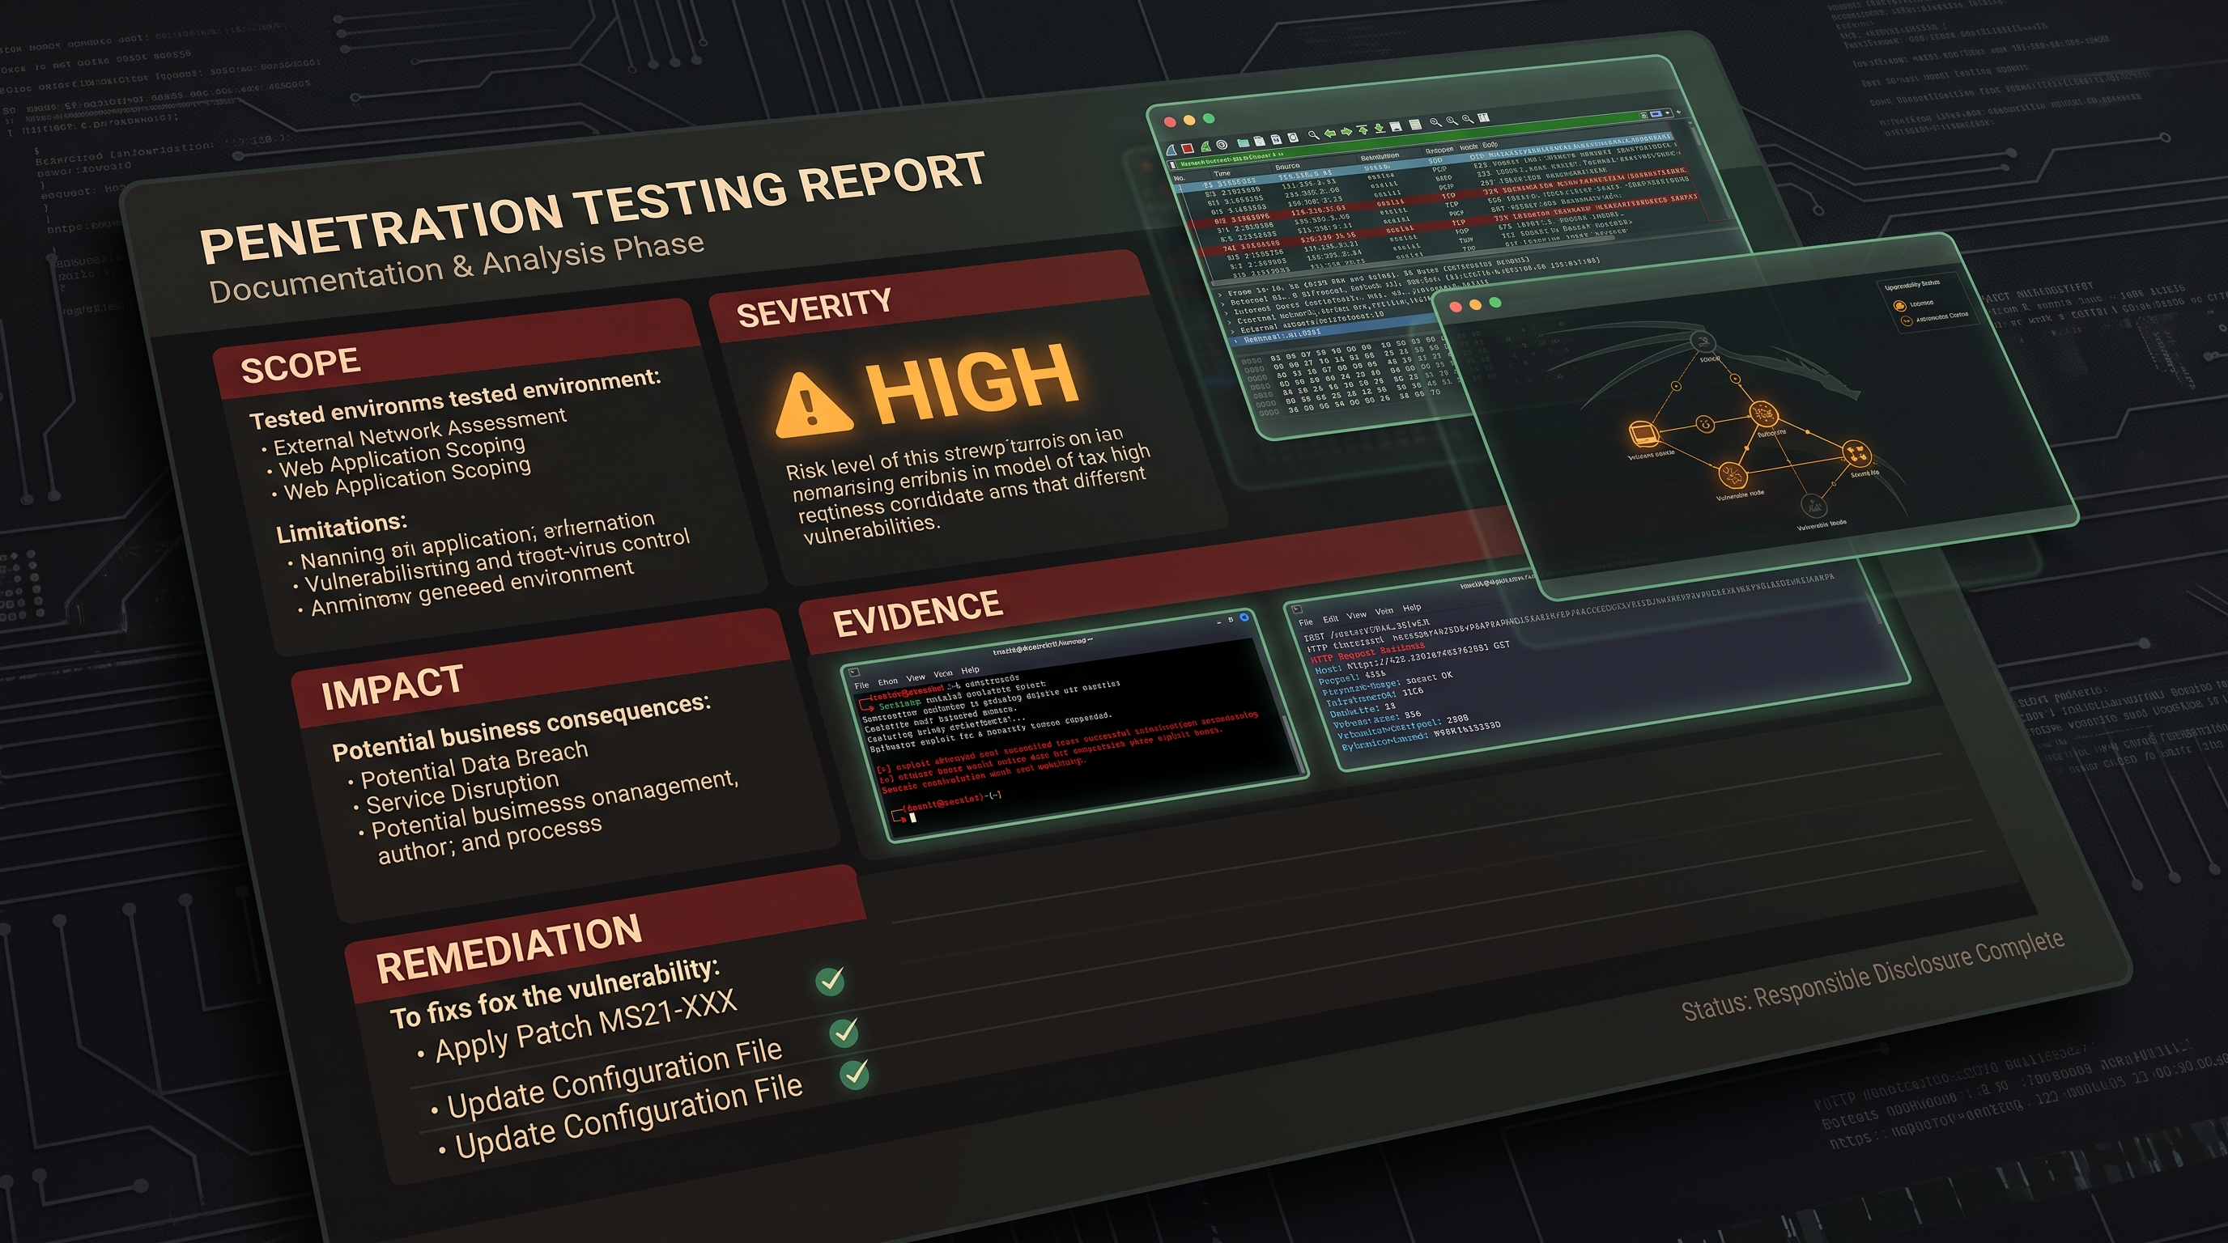Image resolution: width=2228 pixels, height=1243 pixels.
Task: Click the green left arrow in capture toolbar
Action: point(1331,133)
